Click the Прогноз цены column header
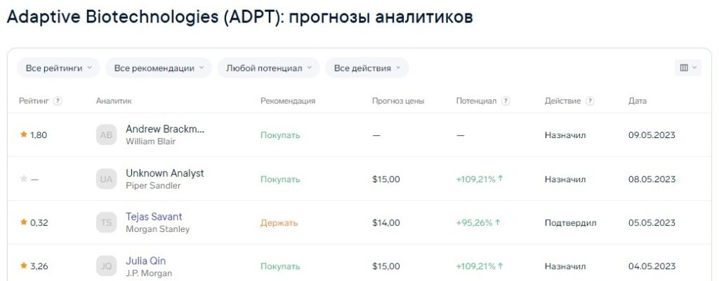 pos(398,101)
